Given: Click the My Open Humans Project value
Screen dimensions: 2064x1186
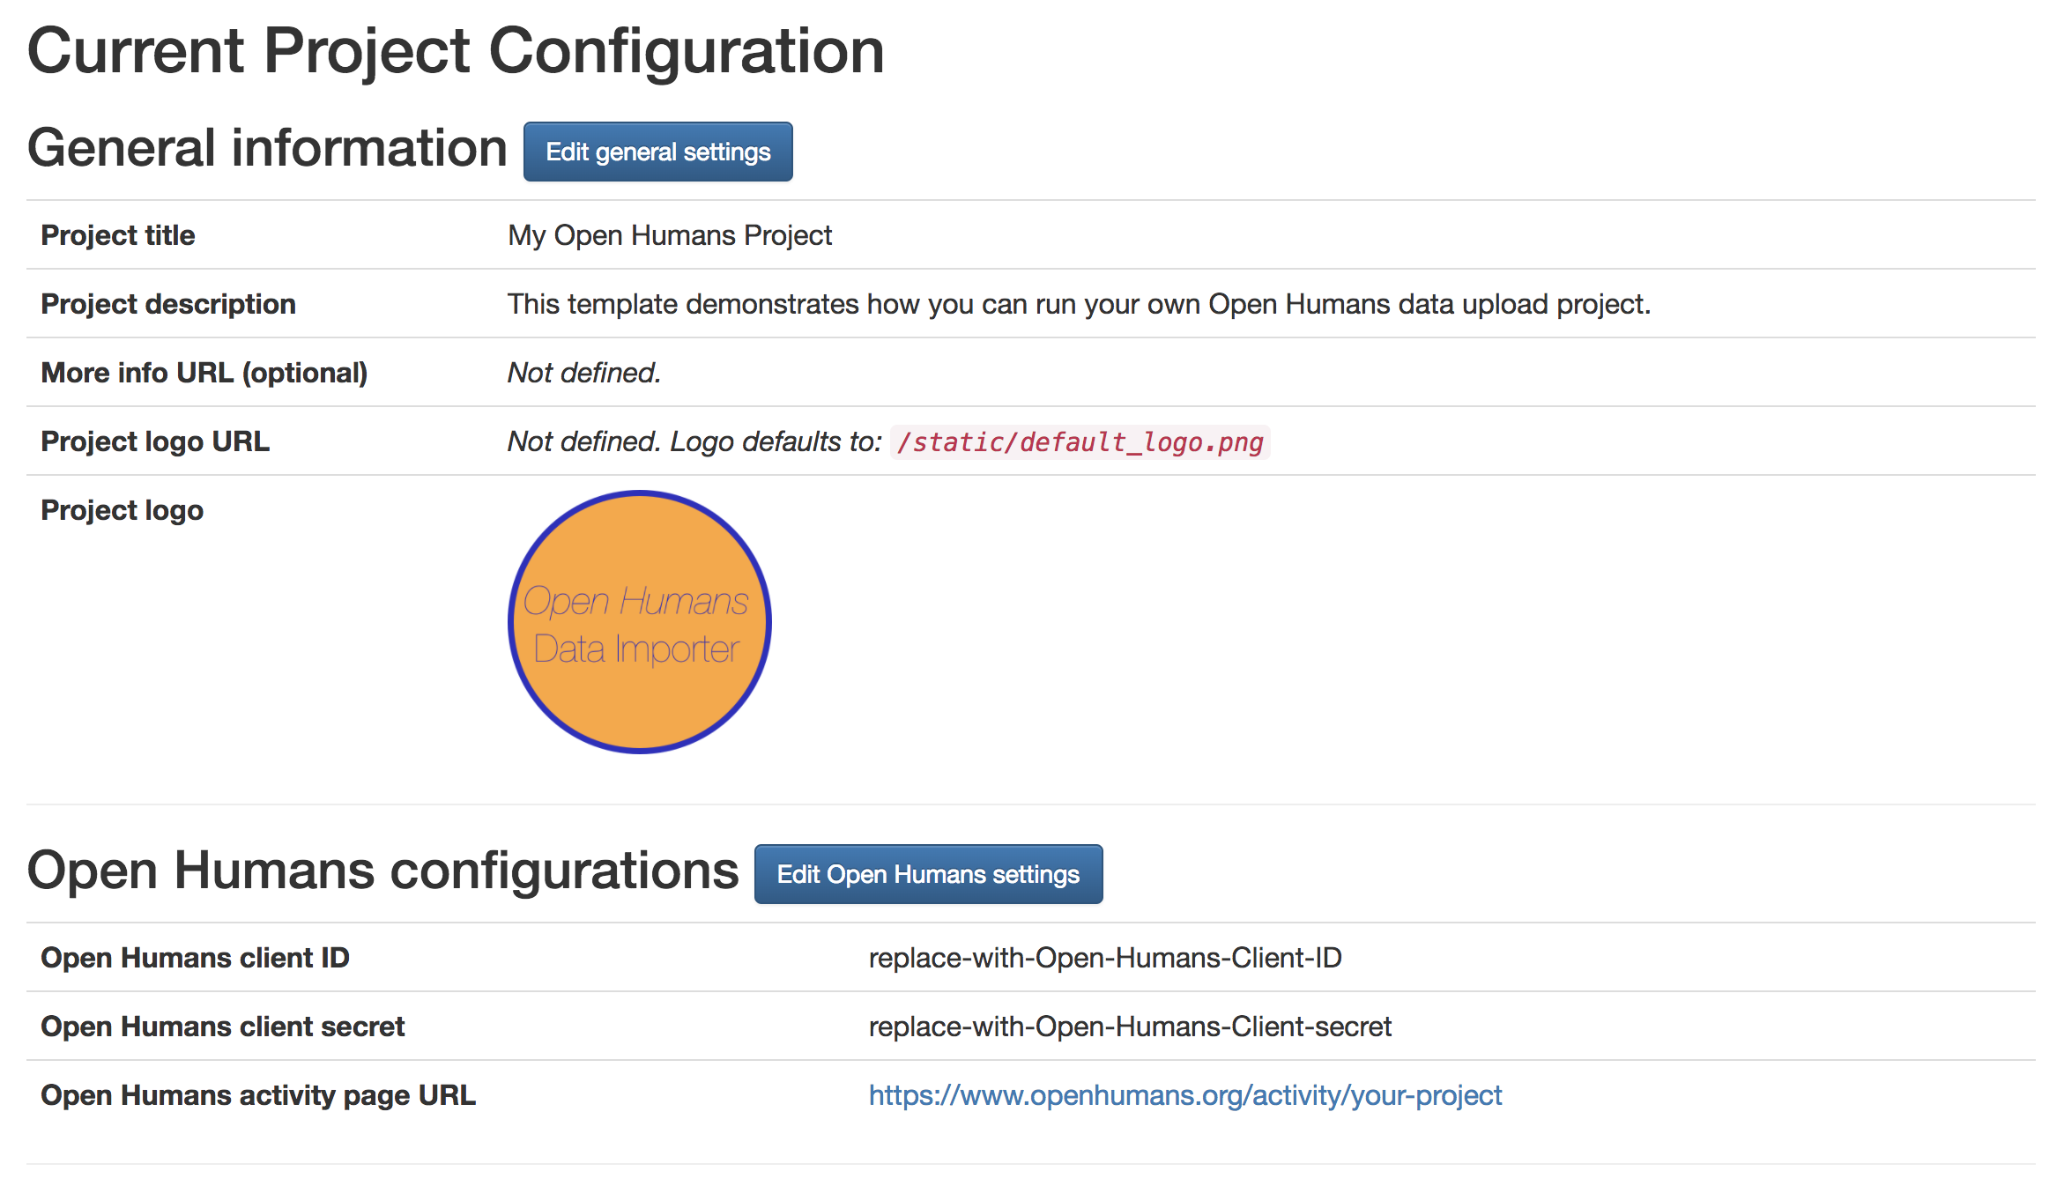Looking at the screenshot, I should tap(669, 235).
